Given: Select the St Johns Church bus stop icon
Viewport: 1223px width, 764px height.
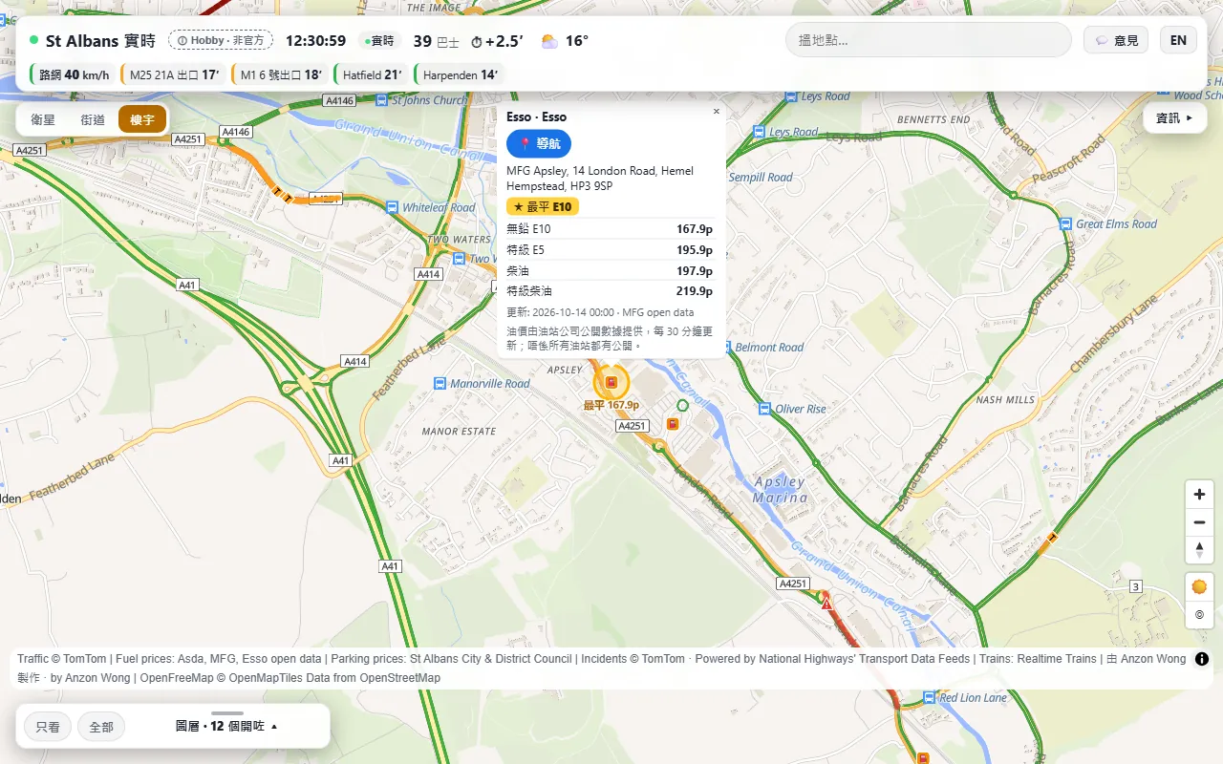Looking at the screenshot, I should pyautogui.click(x=381, y=99).
